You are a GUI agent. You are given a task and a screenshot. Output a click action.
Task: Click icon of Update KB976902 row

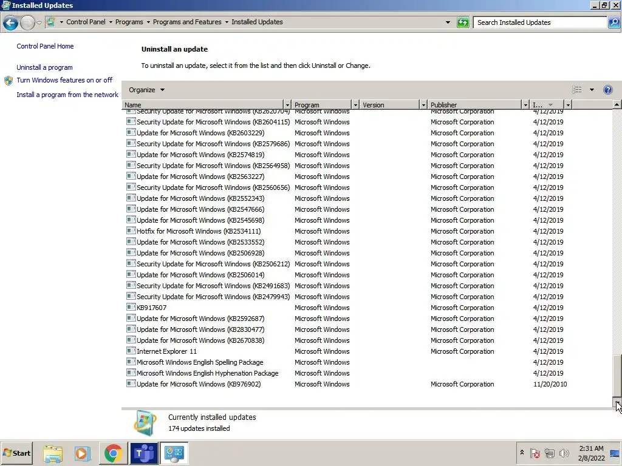click(131, 383)
